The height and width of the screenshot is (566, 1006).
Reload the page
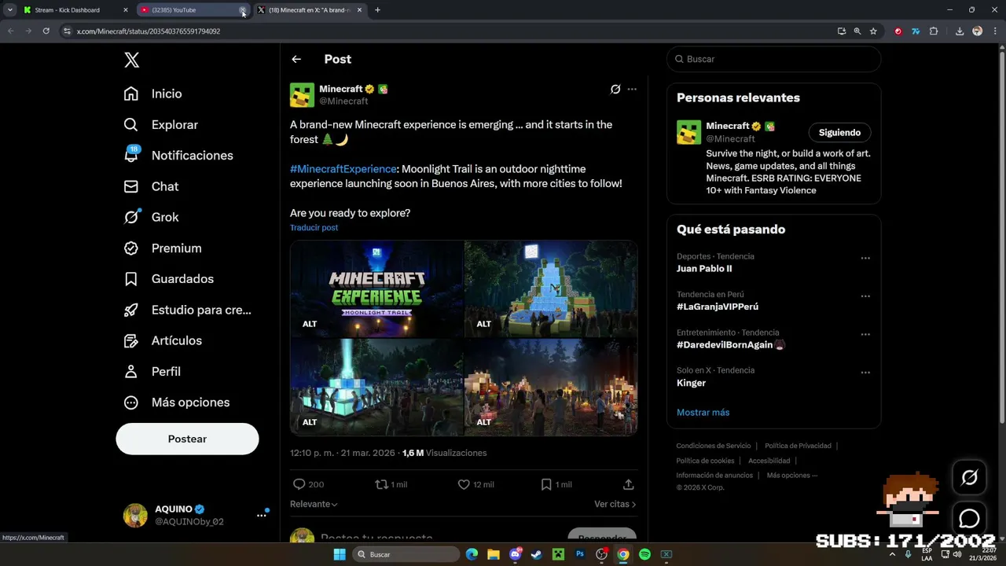pos(46,31)
